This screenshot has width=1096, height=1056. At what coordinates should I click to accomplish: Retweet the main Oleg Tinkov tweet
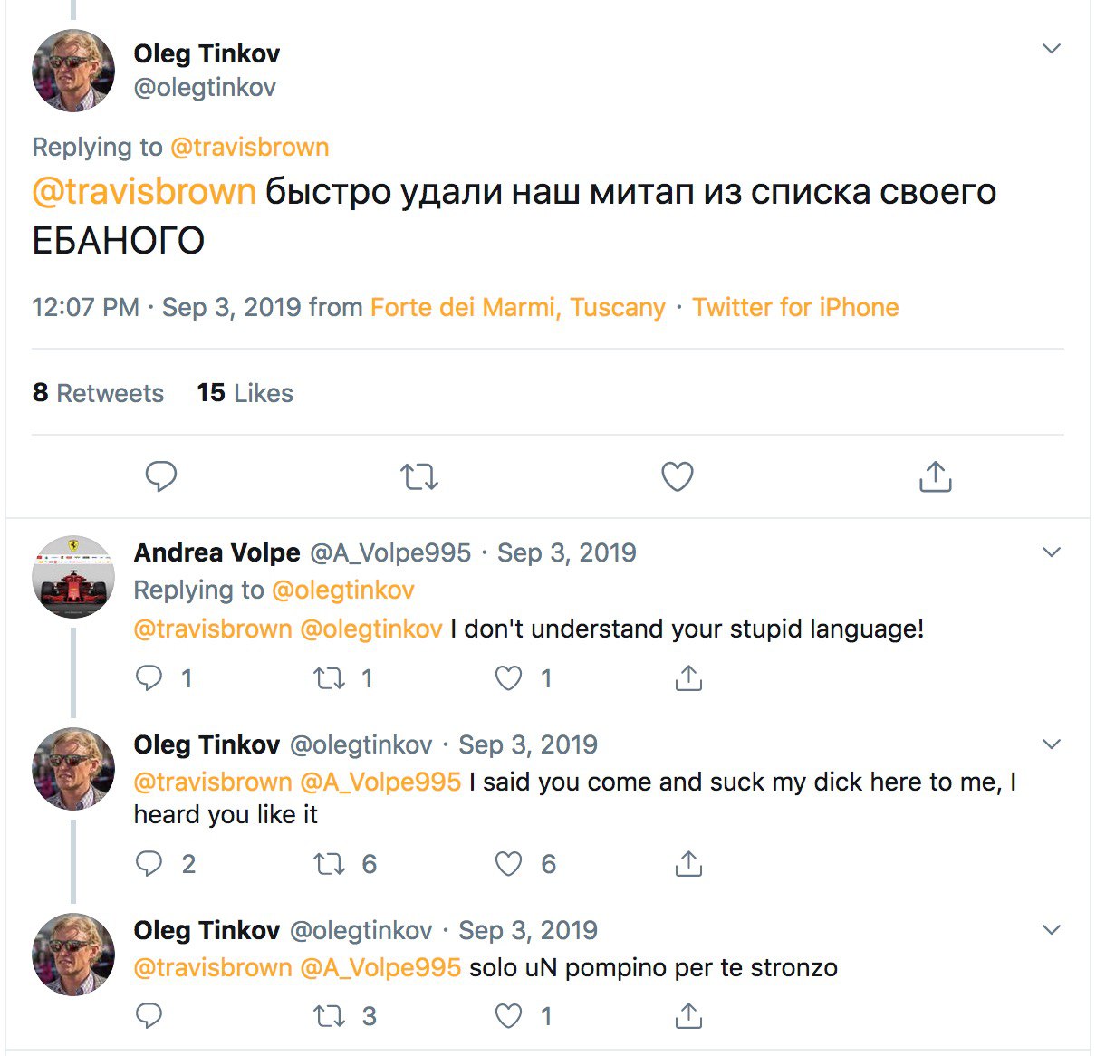(x=419, y=475)
